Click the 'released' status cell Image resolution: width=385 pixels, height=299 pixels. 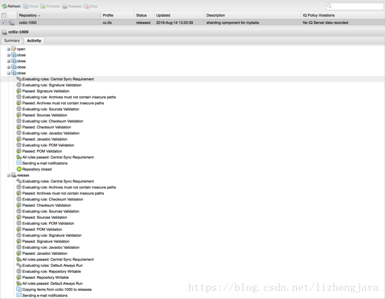(143, 22)
